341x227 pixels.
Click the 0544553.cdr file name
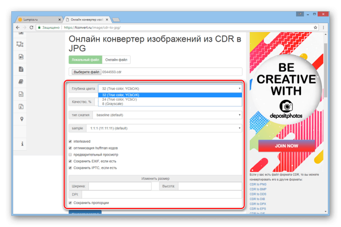pos(112,72)
